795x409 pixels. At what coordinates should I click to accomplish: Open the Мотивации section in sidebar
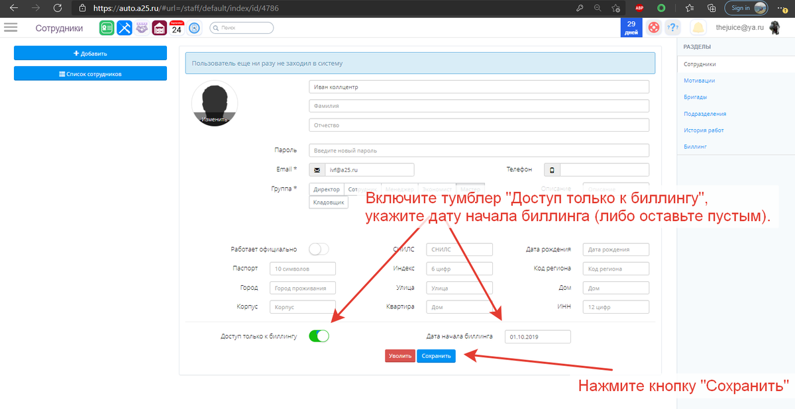tap(699, 81)
